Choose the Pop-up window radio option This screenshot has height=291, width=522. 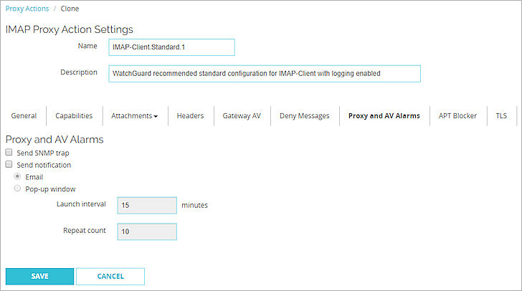[18, 189]
